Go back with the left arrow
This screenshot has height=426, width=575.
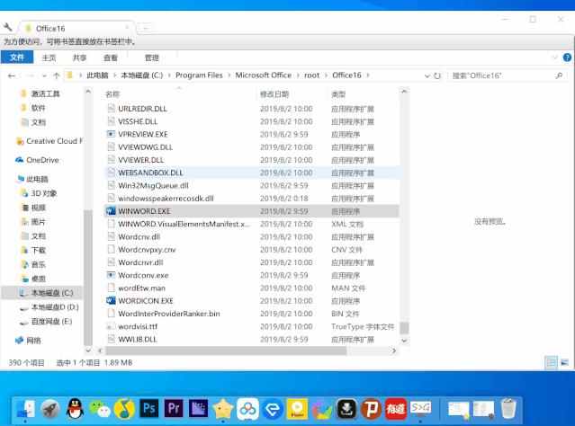[x=12, y=75]
